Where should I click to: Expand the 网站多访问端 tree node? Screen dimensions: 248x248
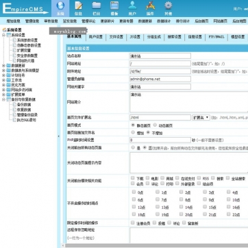tap(3, 90)
